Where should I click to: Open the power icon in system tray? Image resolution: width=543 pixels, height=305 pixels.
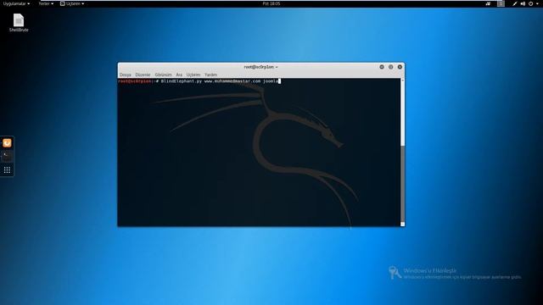pos(530,3)
